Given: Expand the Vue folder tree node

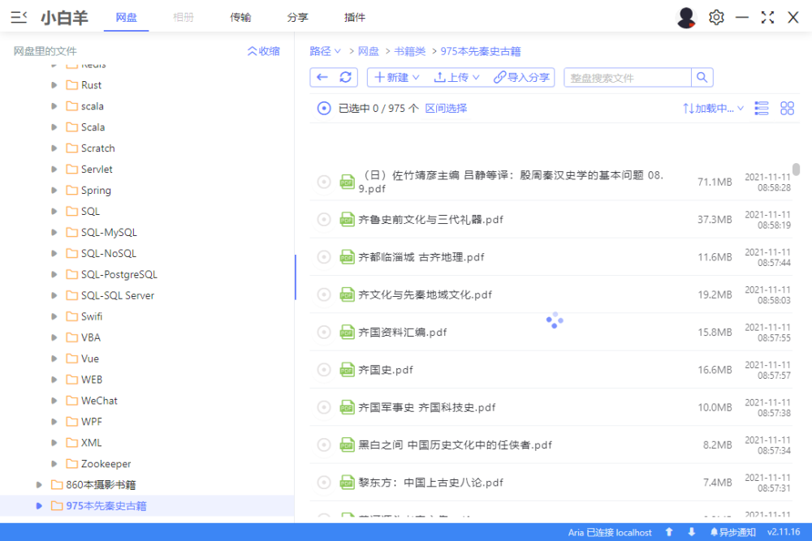Looking at the screenshot, I should click(54, 359).
